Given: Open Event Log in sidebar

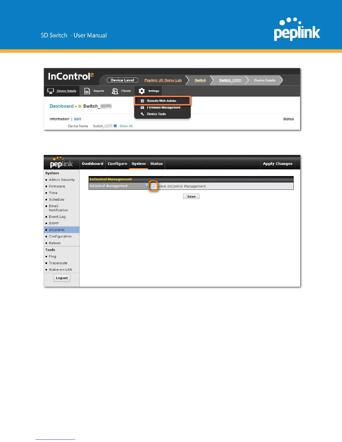Looking at the screenshot, I should (57, 217).
